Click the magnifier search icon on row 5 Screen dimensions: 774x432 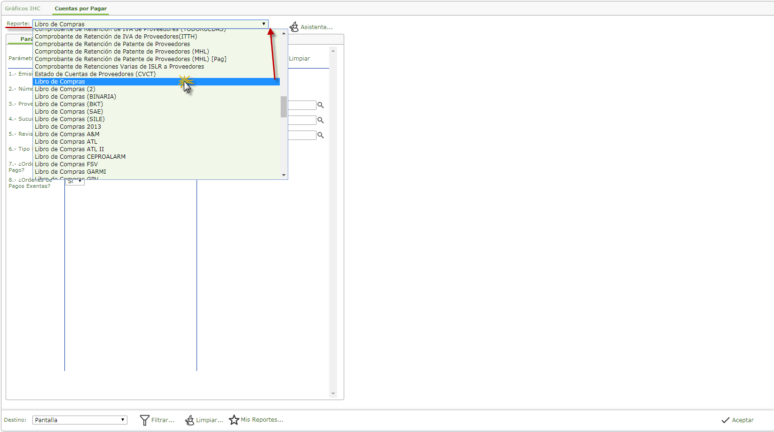point(321,135)
